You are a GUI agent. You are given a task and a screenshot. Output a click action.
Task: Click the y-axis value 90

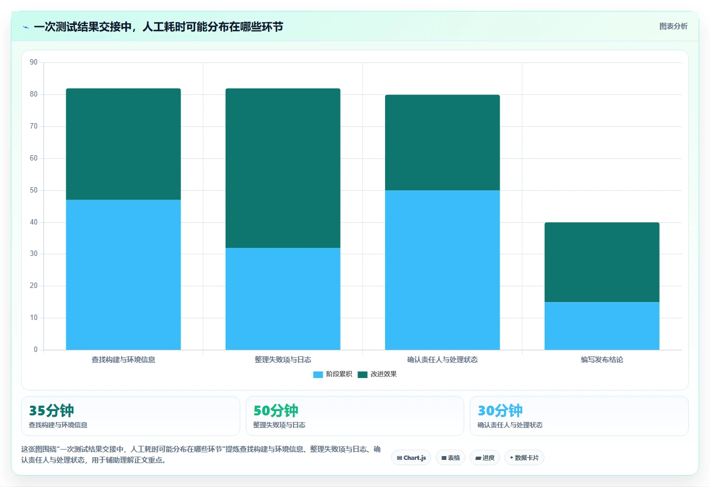click(34, 62)
